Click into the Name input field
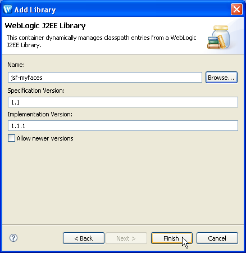This screenshot has width=246, height=253. (105, 78)
